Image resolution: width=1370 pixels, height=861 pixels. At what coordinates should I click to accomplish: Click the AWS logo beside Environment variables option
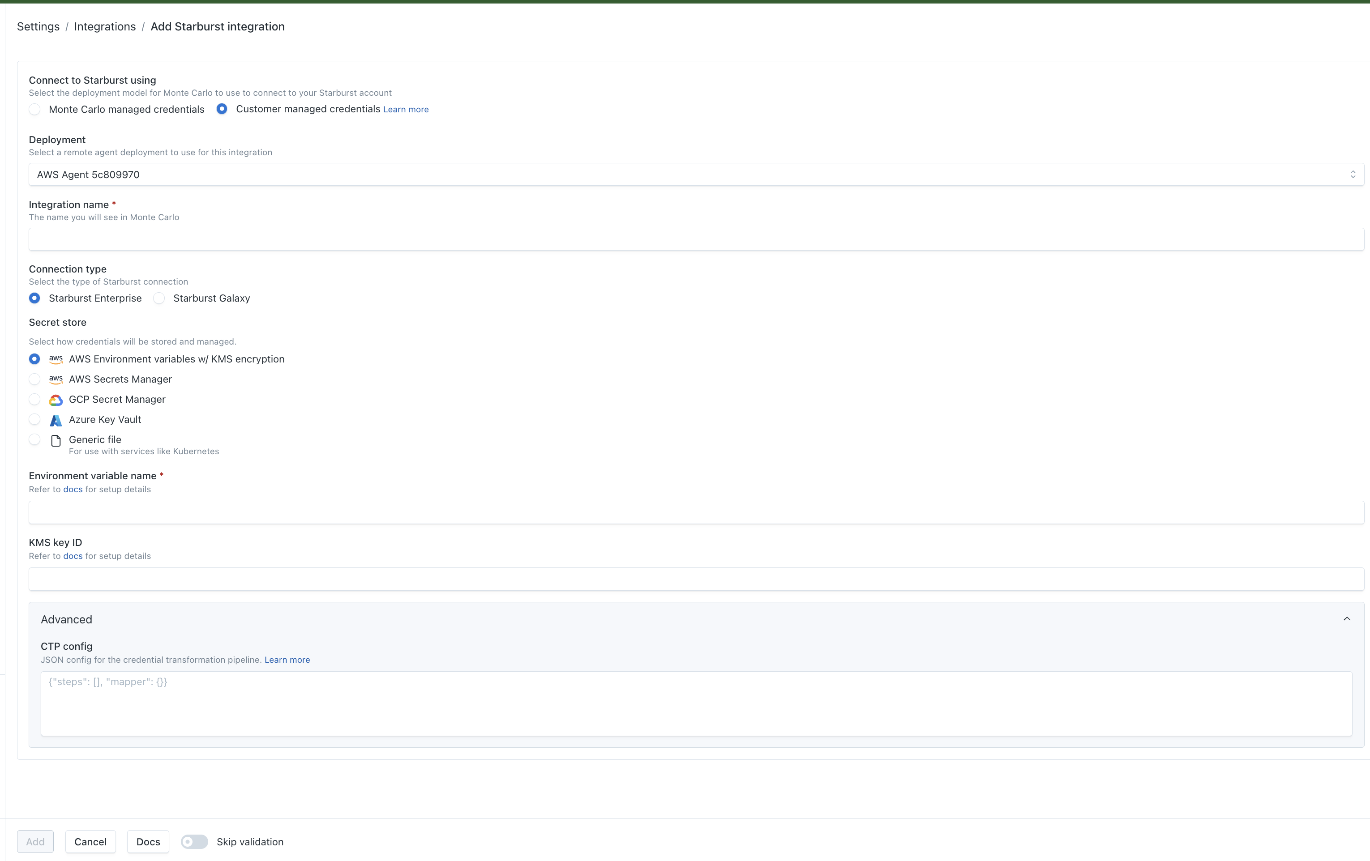click(56, 359)
